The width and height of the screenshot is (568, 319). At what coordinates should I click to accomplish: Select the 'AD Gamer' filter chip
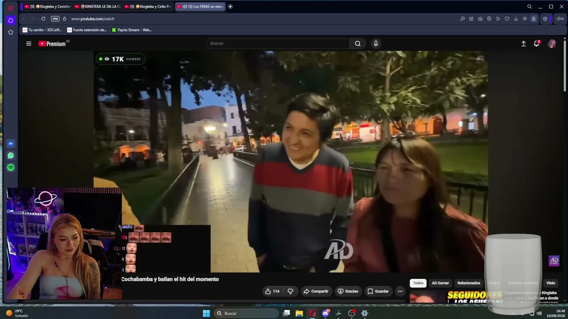(440, 283)
